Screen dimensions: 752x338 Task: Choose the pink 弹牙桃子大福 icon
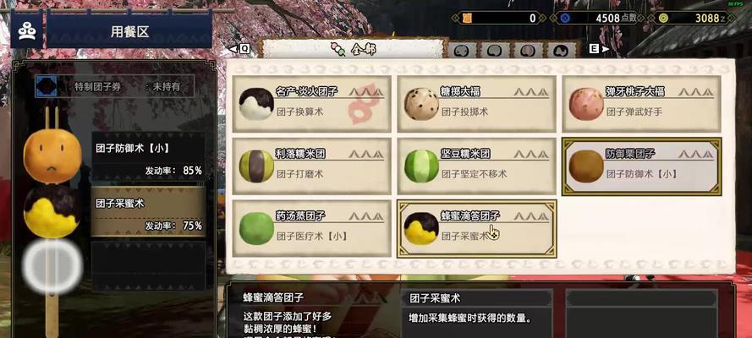(x=586, y=104)
